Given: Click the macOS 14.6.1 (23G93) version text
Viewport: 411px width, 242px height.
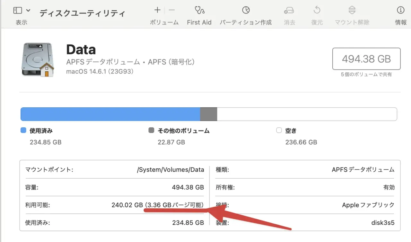Looking at the screenshot, I should [100, 71].
